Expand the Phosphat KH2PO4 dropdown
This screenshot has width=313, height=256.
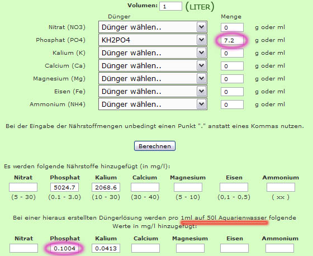tap(153, 40)
